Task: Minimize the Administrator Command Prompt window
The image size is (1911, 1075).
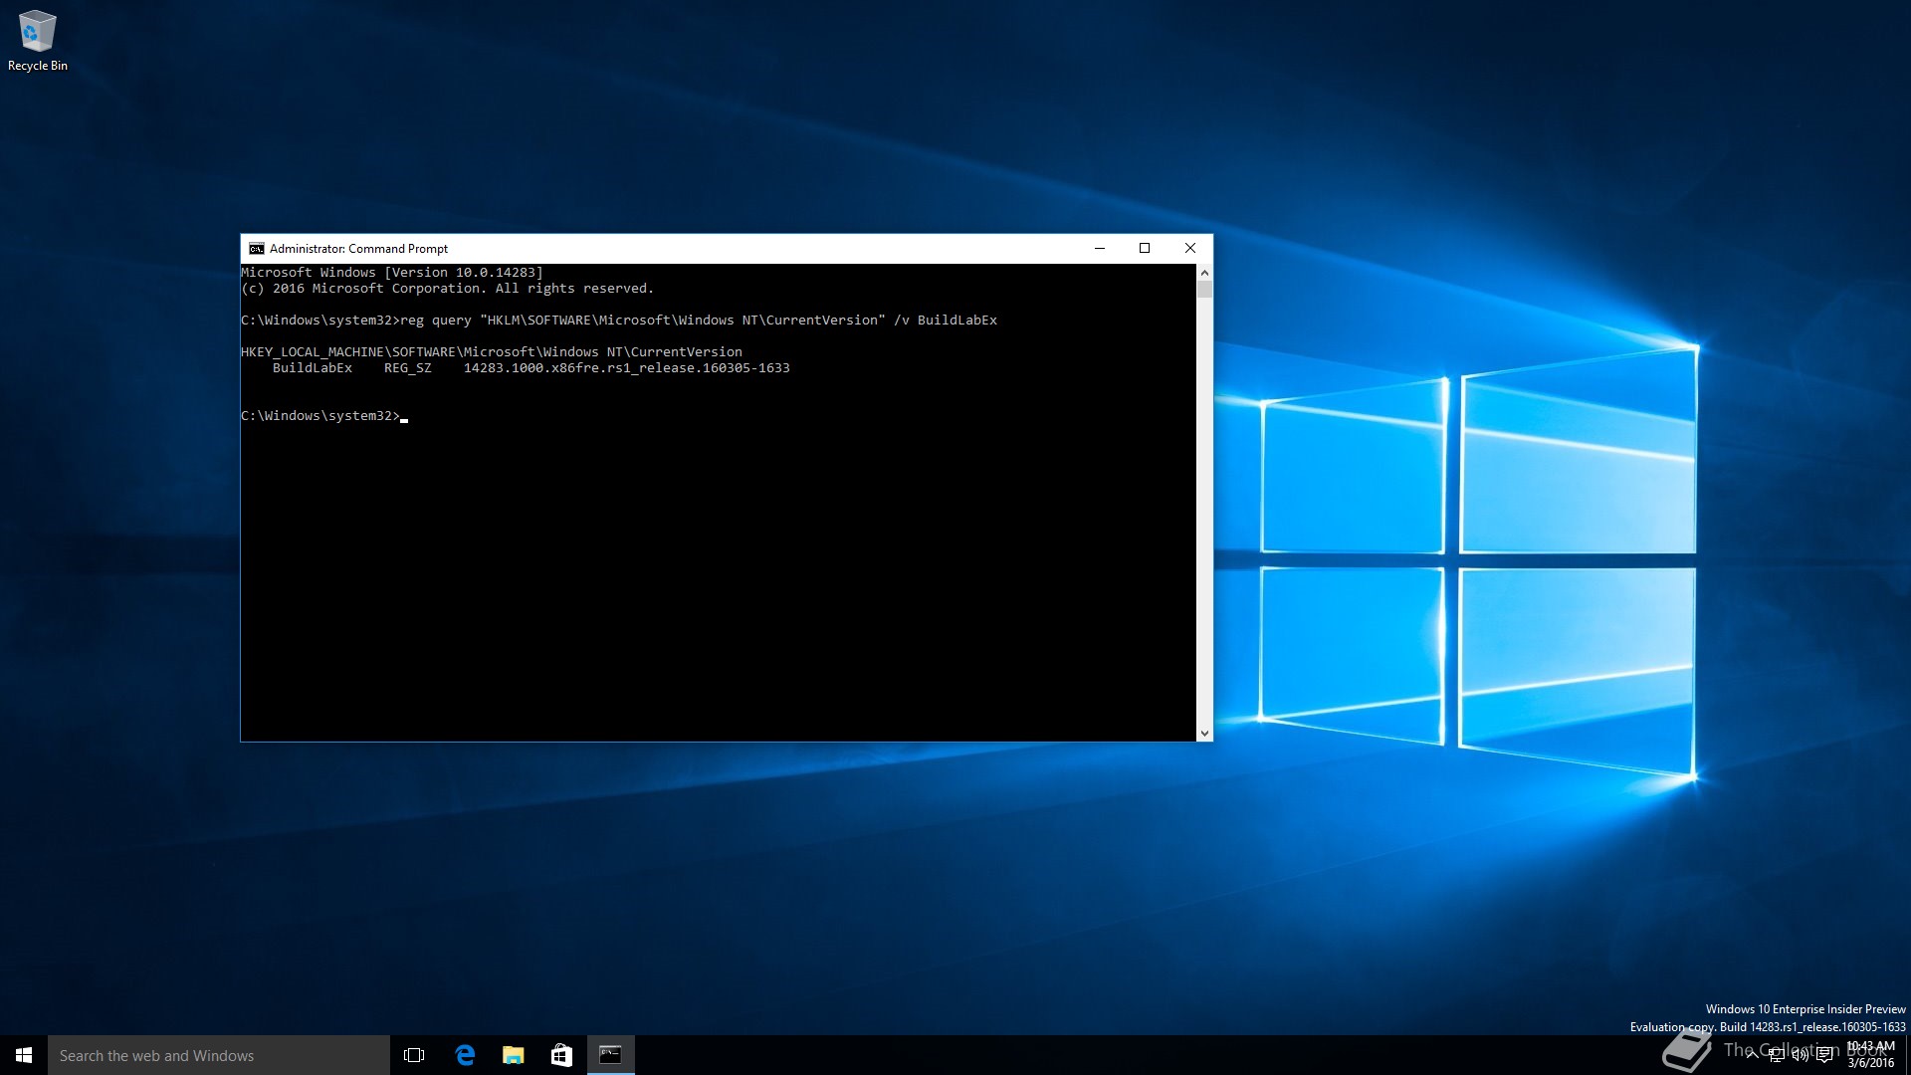Action: 1100,249
